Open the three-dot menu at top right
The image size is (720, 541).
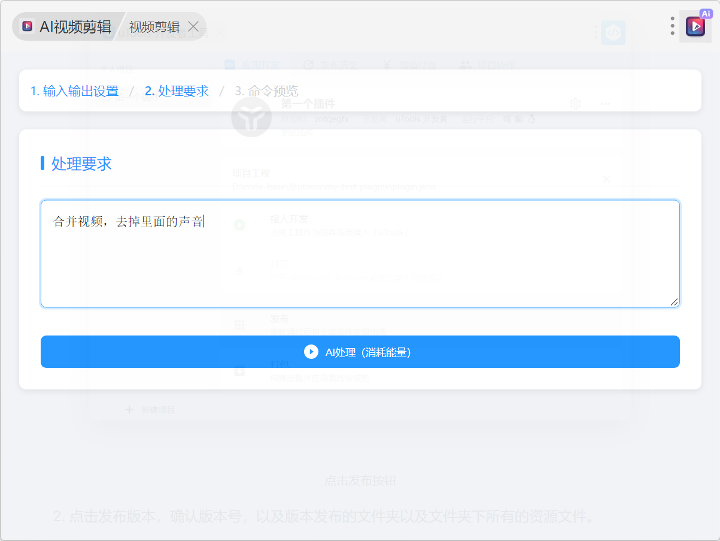(x=673, y=26)
